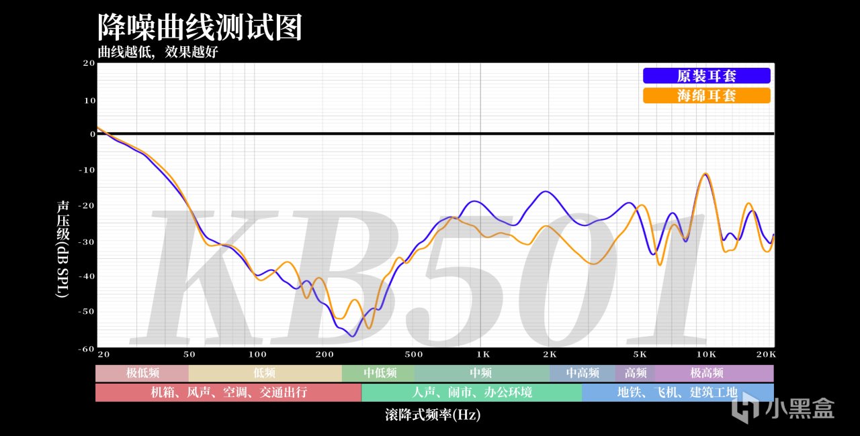Select the -50 value on the dB axis
860x436 pixels.
[x=86, y=312]
